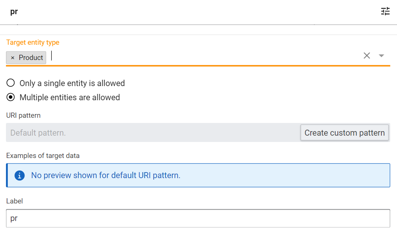Select the "Only a single entity" radio button
The image size is (397, 234).
[x=11, y=83]
